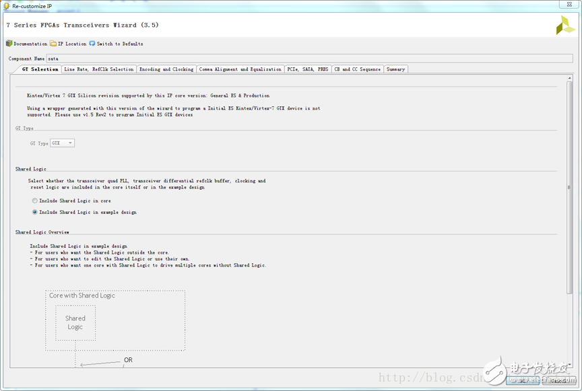Open the CB and CC Sequence tab
582x391 pixels.
click(x=357, y=69)
